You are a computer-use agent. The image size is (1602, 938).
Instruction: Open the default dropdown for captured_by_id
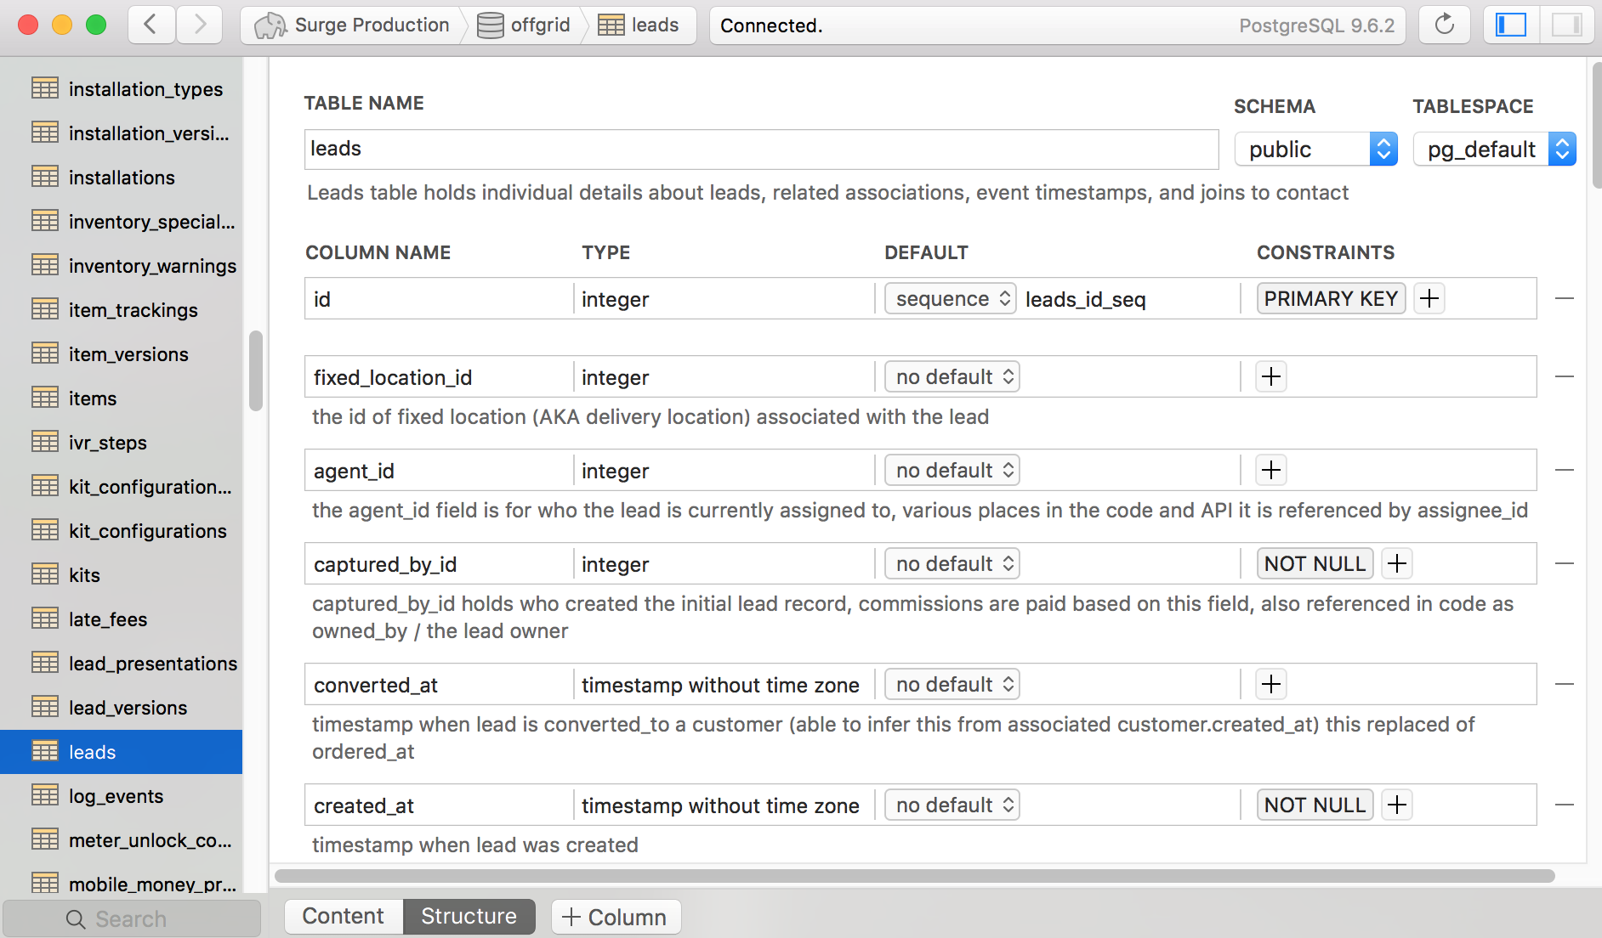point(952,563)
